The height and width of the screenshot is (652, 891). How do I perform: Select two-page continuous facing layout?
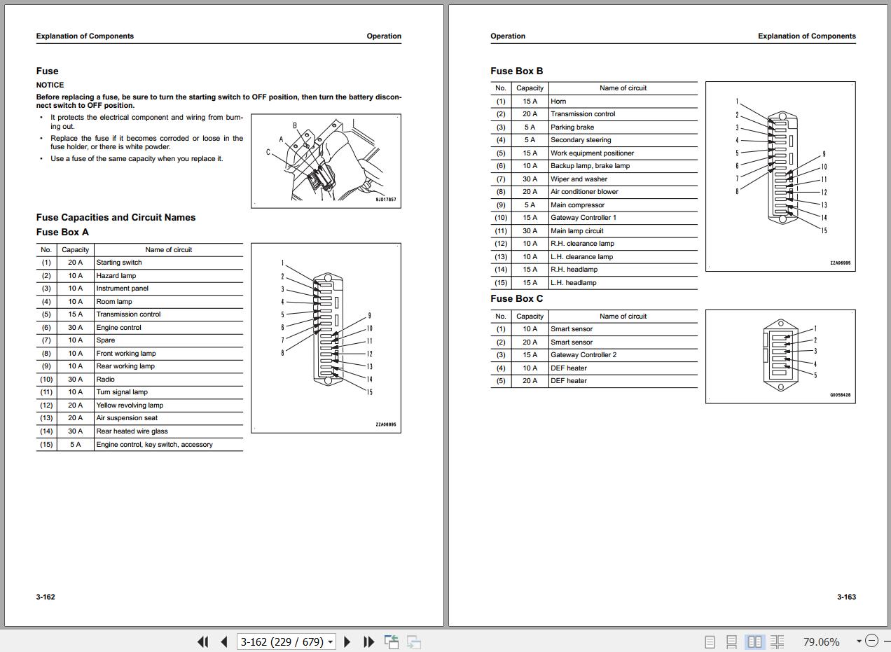pyautogui.click(x=778, y=641)
